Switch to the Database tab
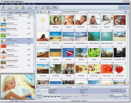The height and width of the screenshot is (103, 131). (25, 12)
